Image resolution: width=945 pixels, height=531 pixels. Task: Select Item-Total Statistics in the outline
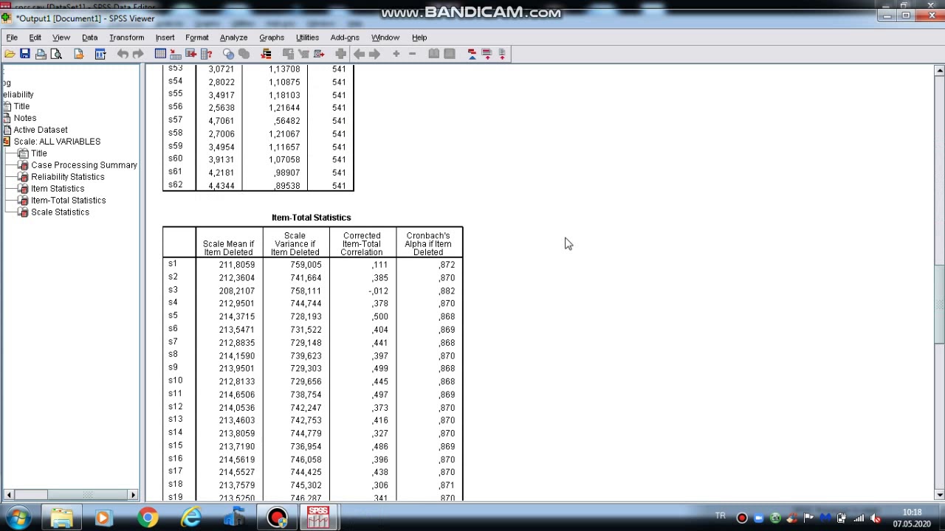click(68, 201)
